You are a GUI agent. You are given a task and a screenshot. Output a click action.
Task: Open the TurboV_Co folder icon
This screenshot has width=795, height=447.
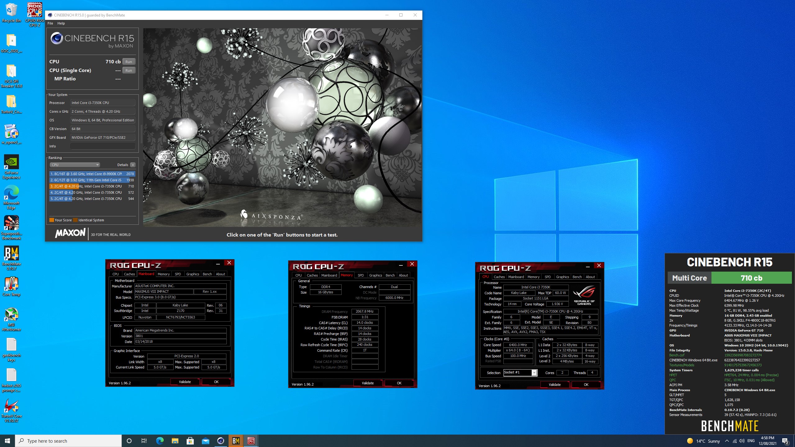[11, 104]
